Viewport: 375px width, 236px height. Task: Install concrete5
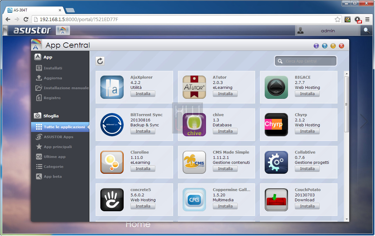143,206
